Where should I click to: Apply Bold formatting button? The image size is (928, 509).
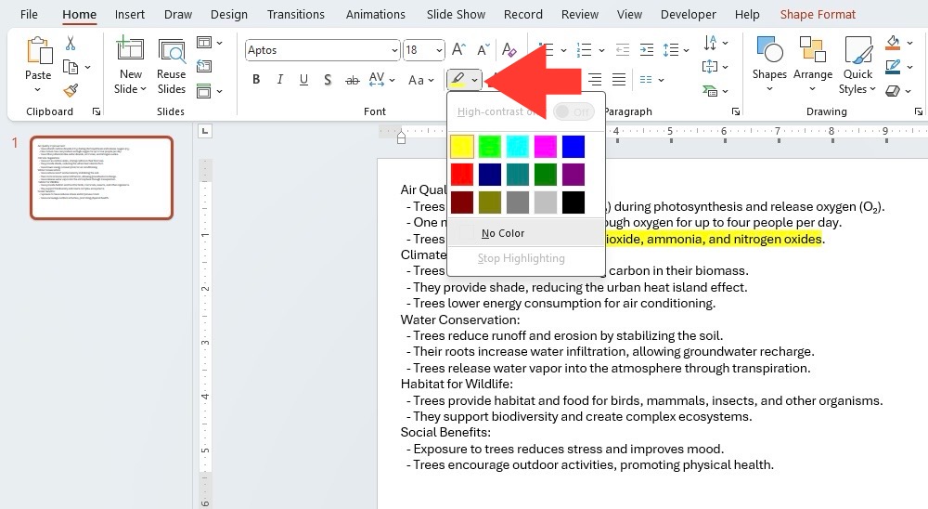(x=256, y=79)
